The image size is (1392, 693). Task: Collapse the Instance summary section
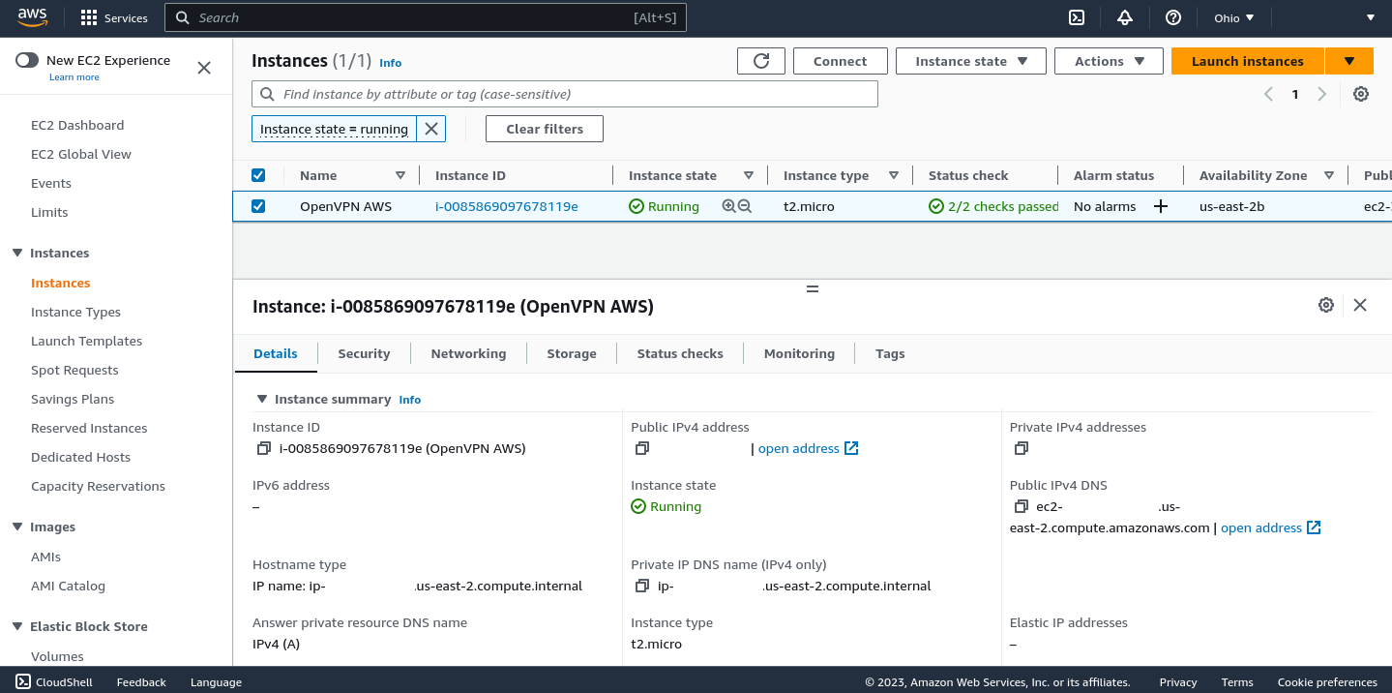(x=261, y=398)
